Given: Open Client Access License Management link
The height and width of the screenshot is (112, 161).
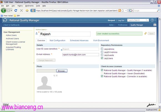Looking at the screenshot, I should coord(15,43).
